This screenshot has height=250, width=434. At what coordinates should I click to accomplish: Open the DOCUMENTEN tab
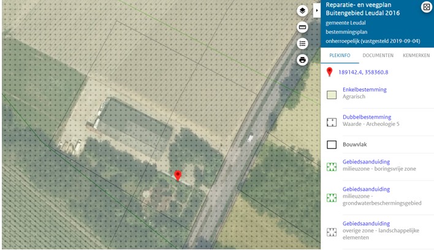pos(378,55)
